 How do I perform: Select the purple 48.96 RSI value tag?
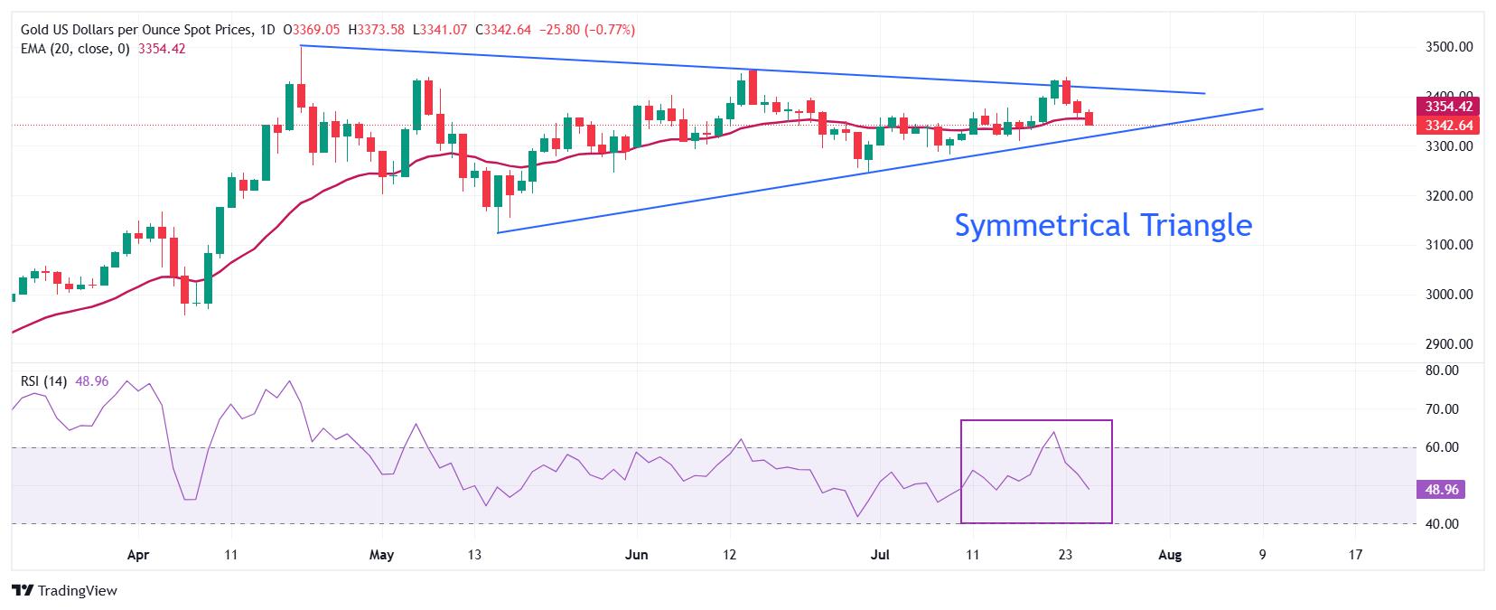1442,490
